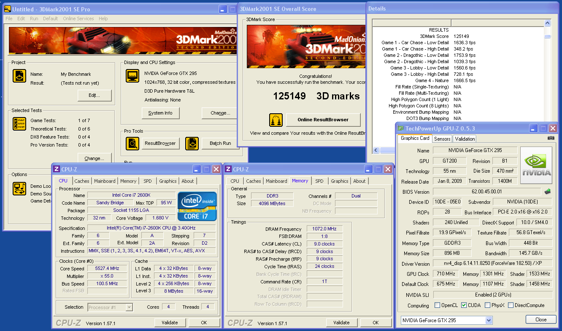Screen dimensions: 562x331
Task: Click the GPU-Z Name field value
Action: tap(475, 150)
